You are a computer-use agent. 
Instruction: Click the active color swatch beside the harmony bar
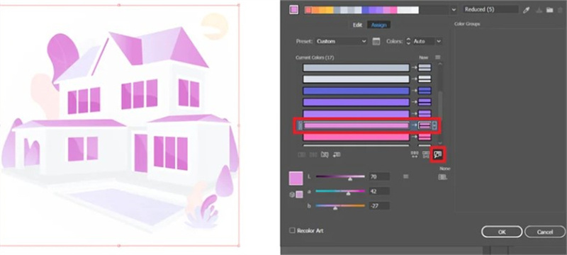click(x=293, y=10)
